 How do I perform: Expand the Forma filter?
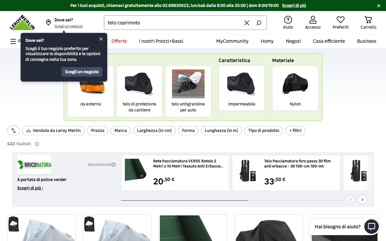click(188, 130)
